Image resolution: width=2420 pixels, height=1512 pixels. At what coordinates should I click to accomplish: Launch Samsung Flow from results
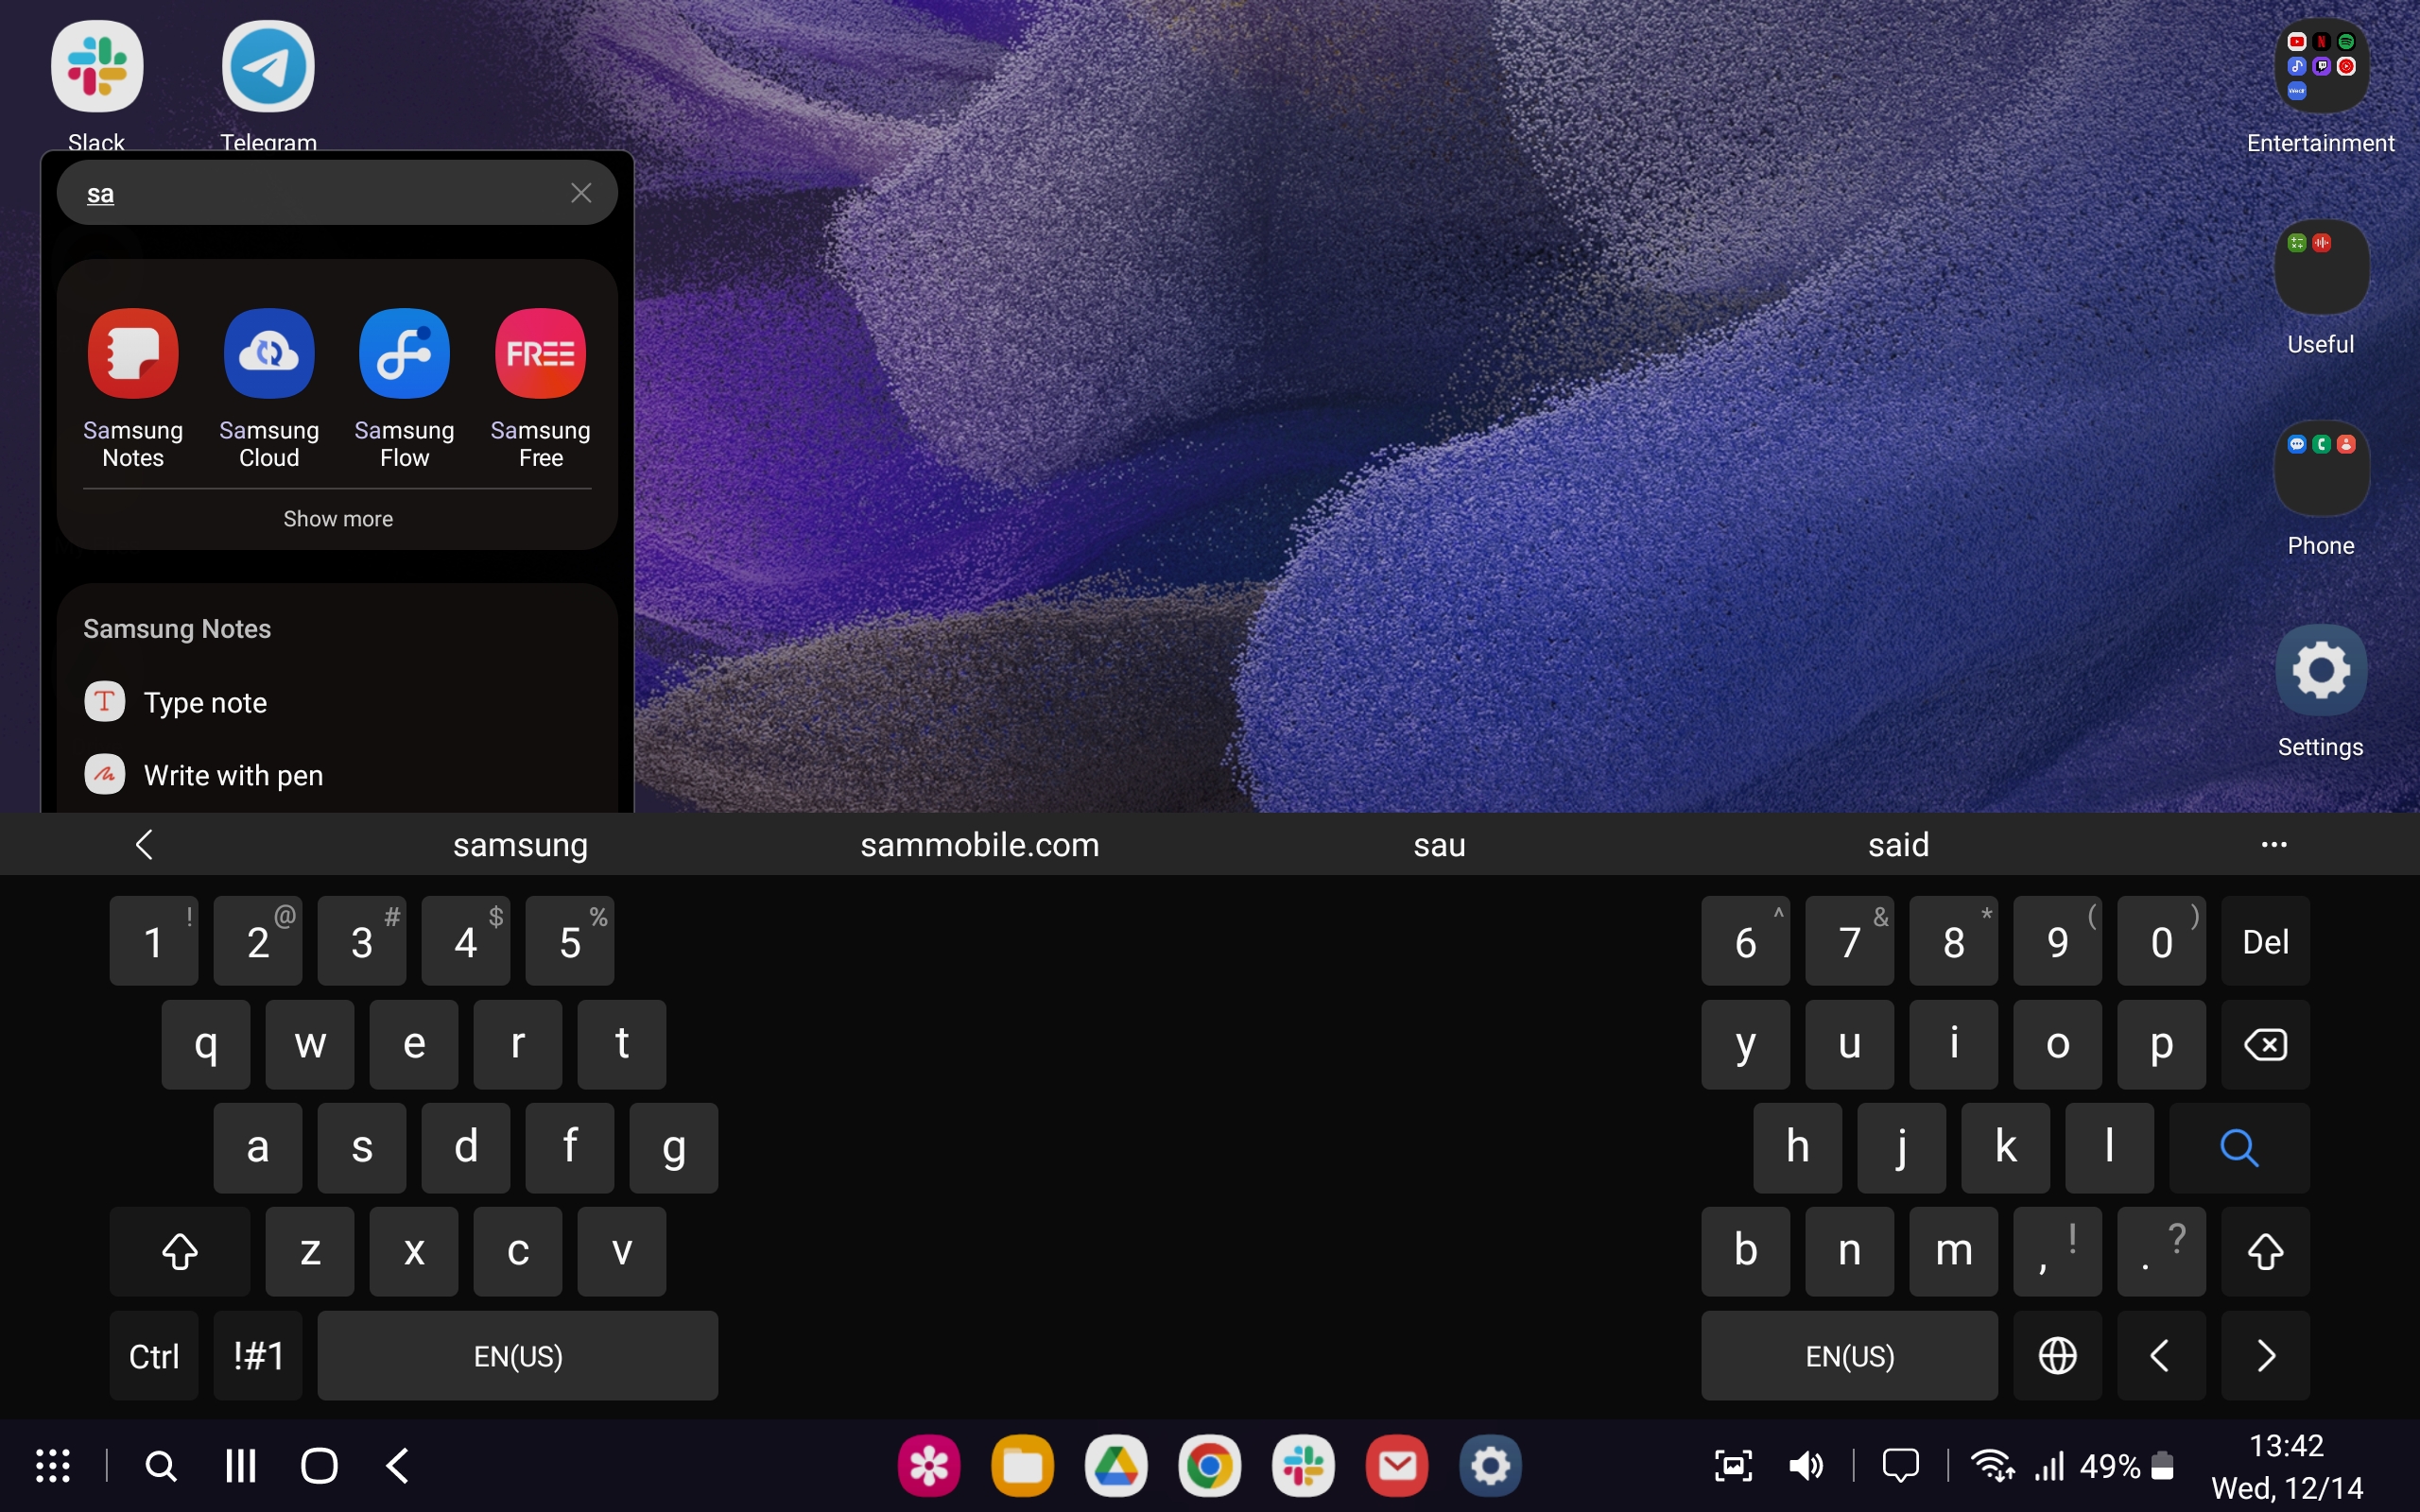[x=404, y=354]
